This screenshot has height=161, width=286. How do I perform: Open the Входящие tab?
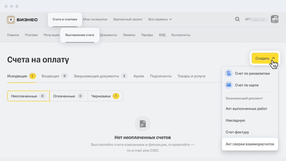(55, 76)
